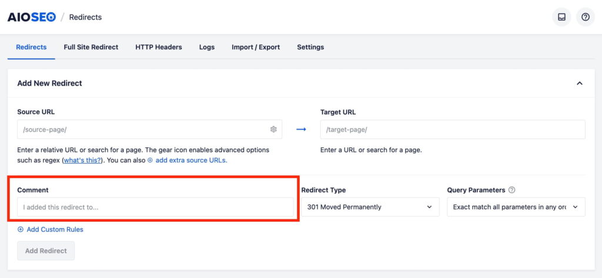Switch to the Full Site Redirect tab
The height and width of the screenshot is (278, 602).
[x=91, y=47]
